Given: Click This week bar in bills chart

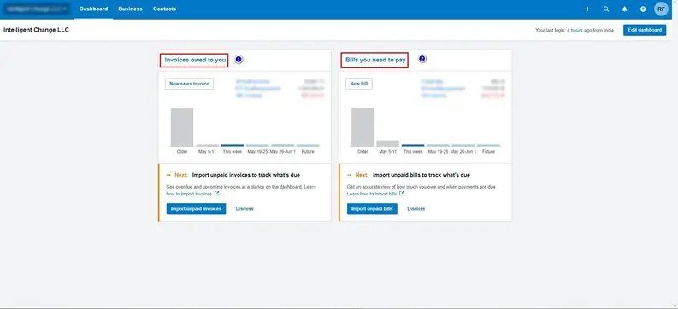Looking at the screenshot, I should tap(412, 145).
